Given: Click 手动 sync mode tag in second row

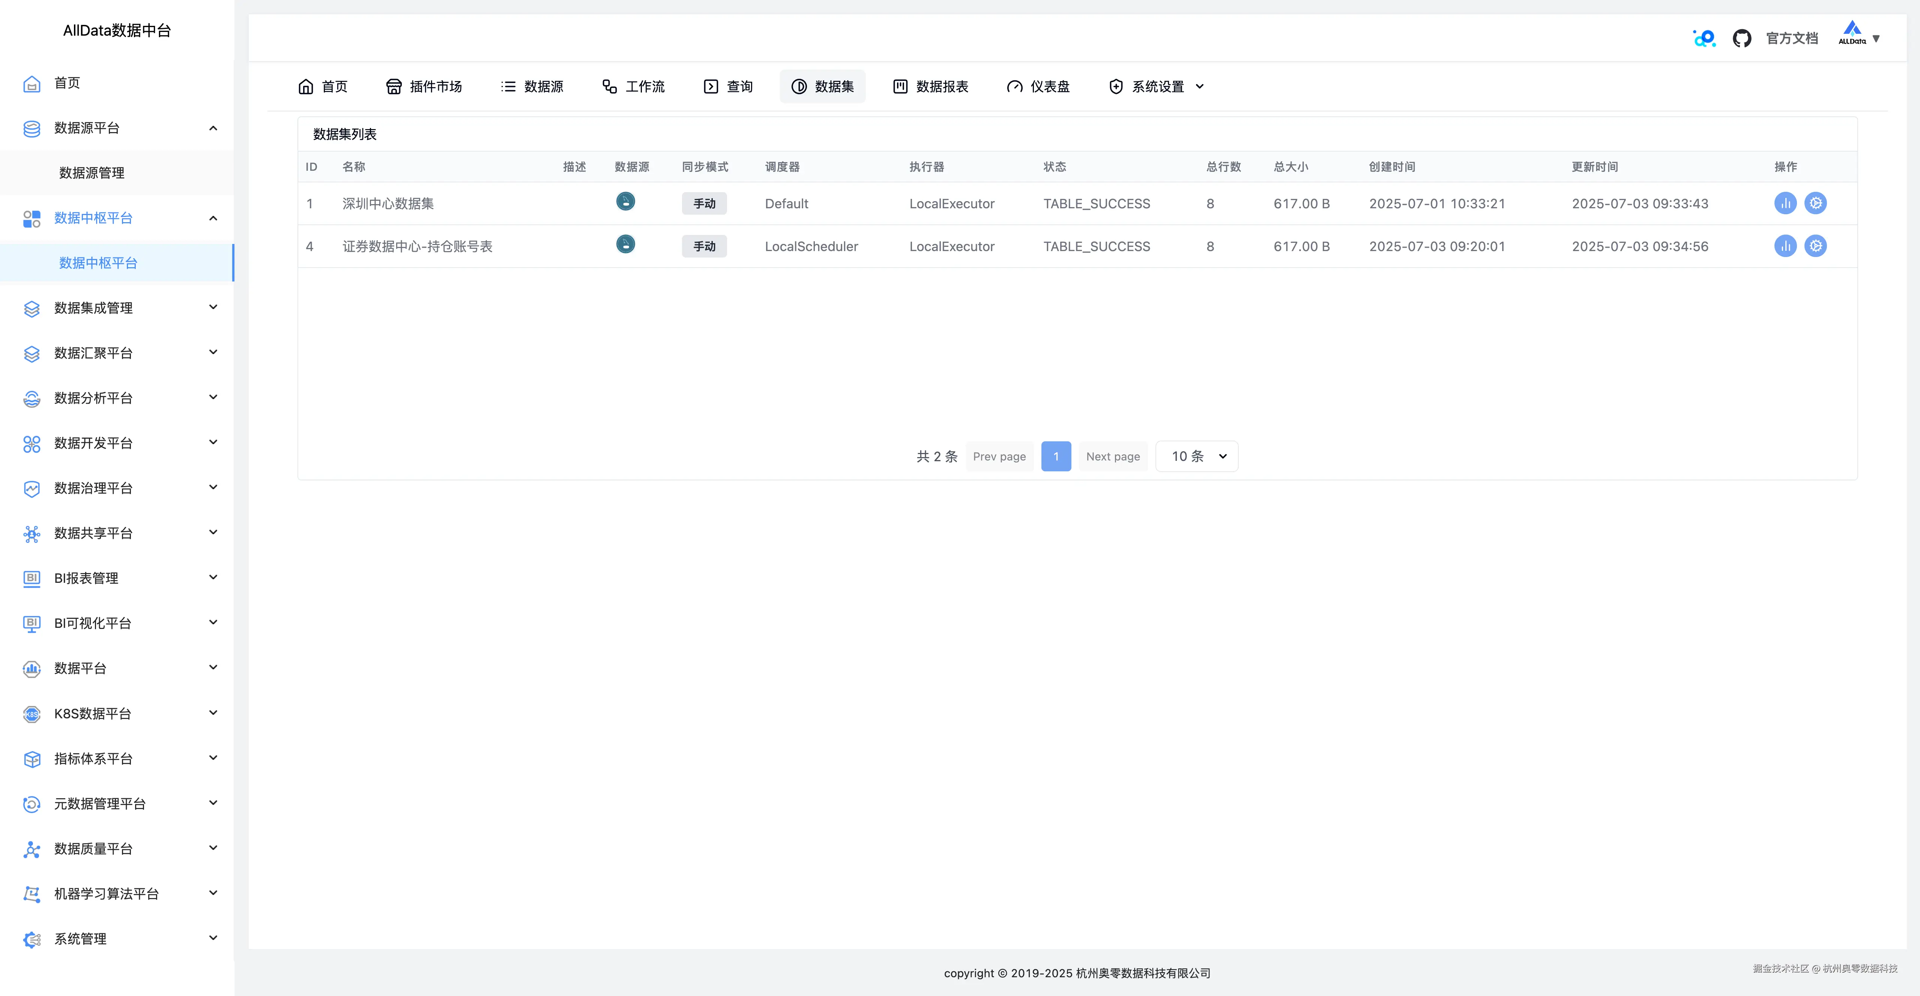Looking at the screenshot, I should point(704,246).
